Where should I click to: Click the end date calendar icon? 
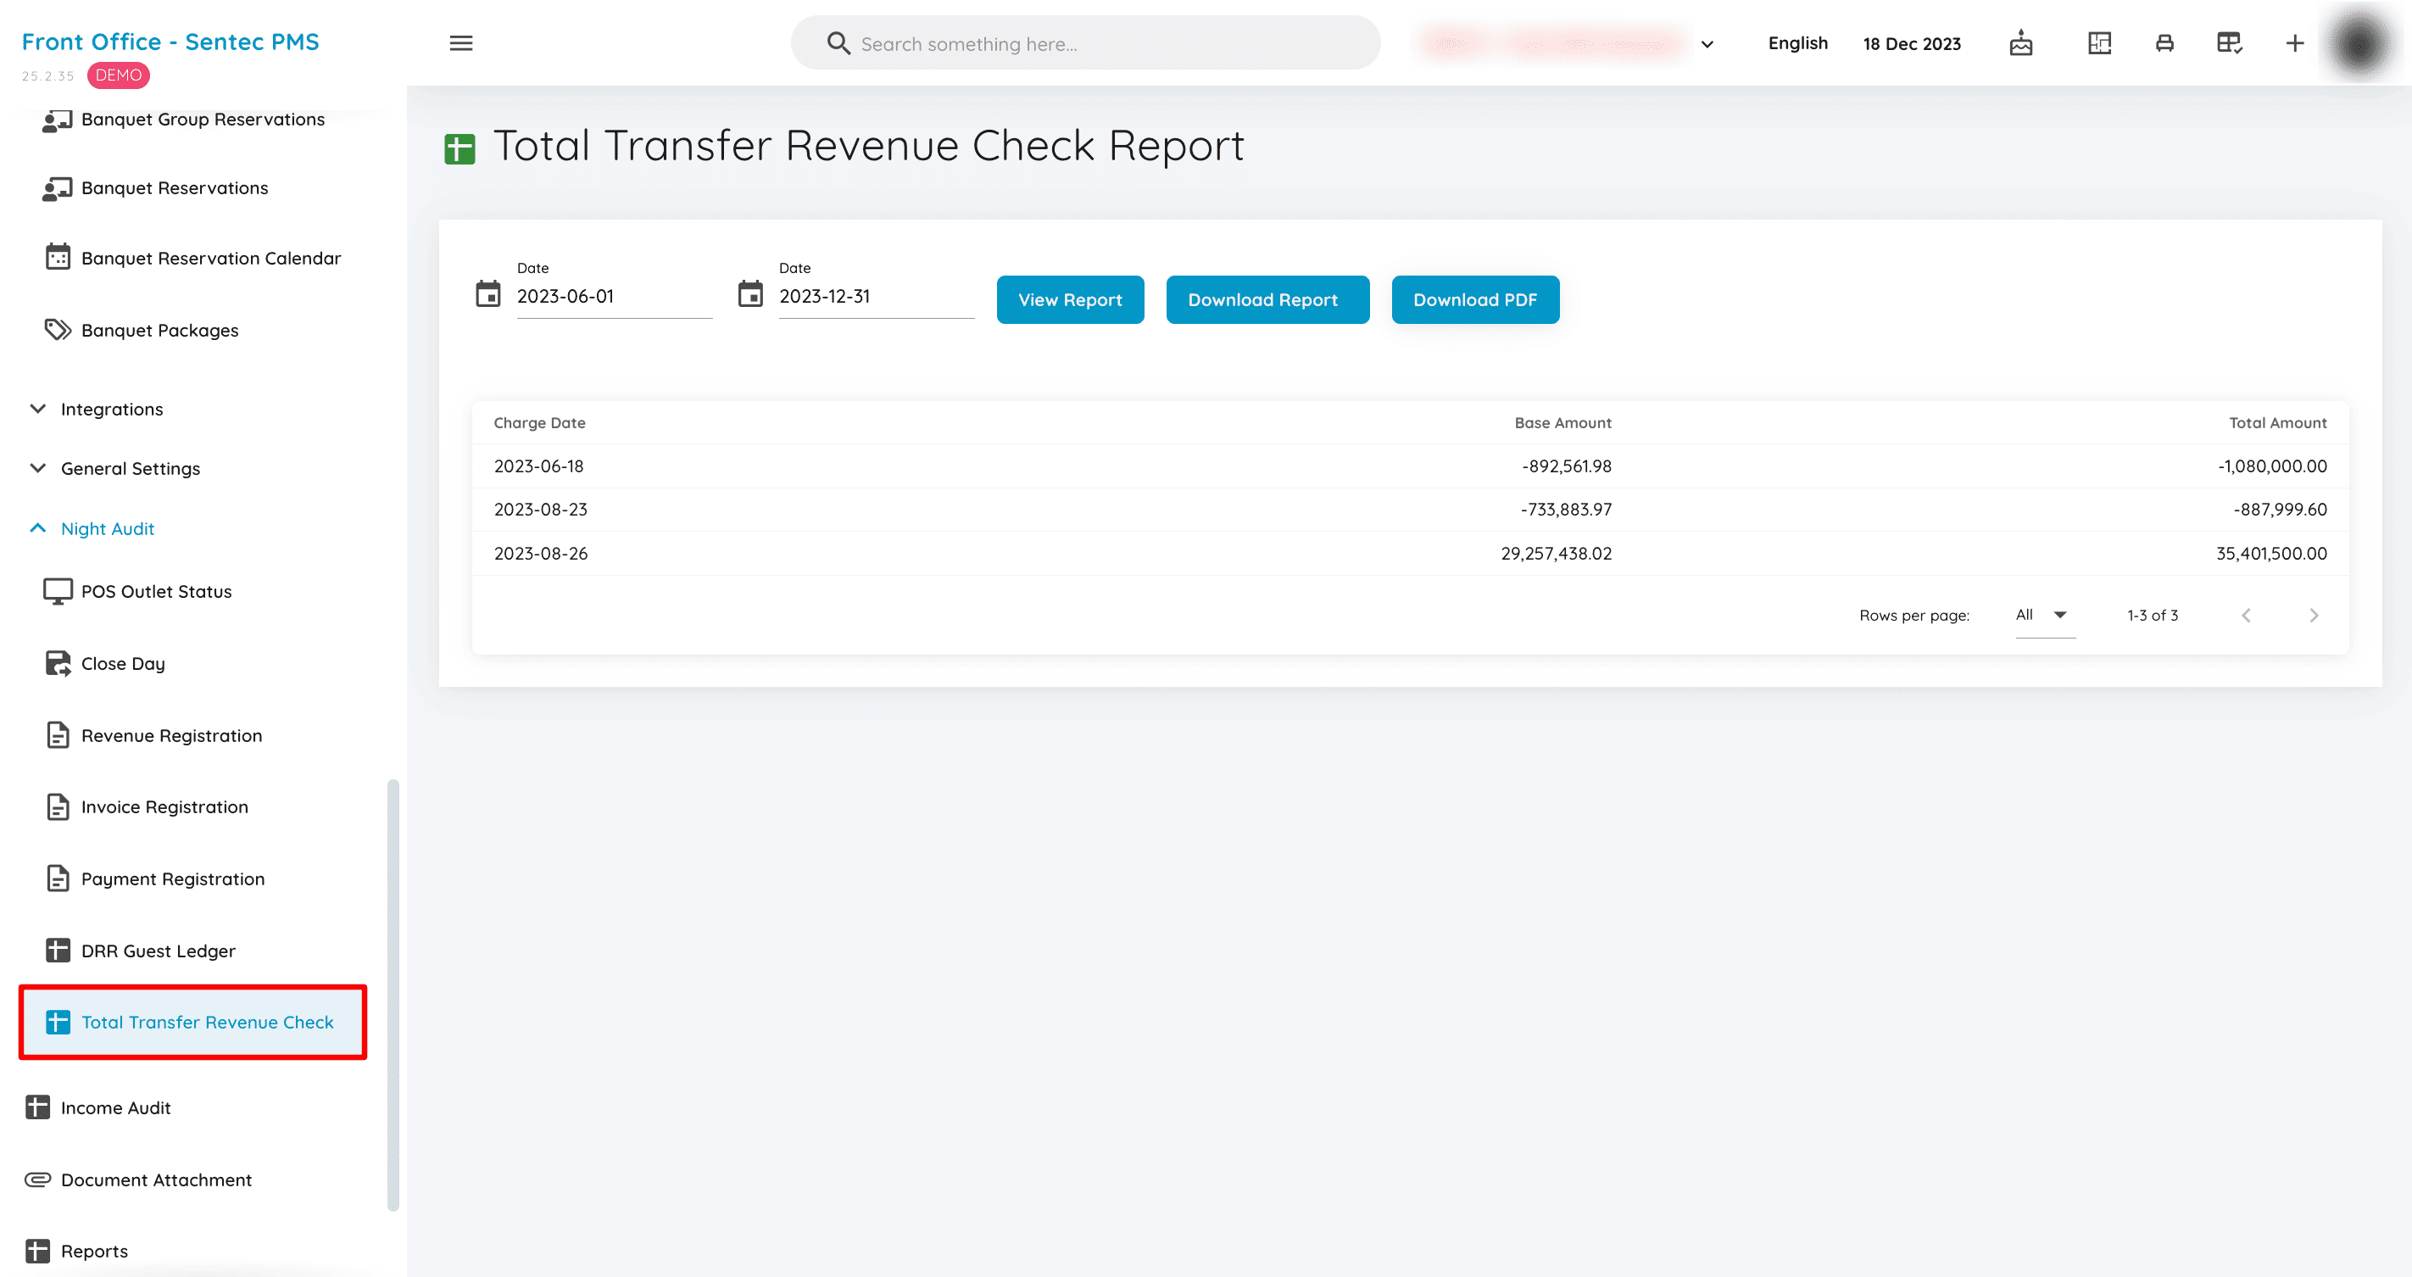tap(750, 294)
